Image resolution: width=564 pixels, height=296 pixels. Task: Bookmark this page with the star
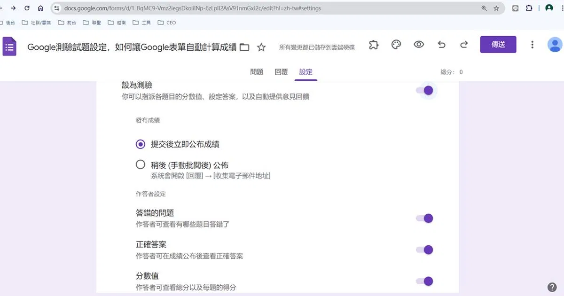pos(496,8)
